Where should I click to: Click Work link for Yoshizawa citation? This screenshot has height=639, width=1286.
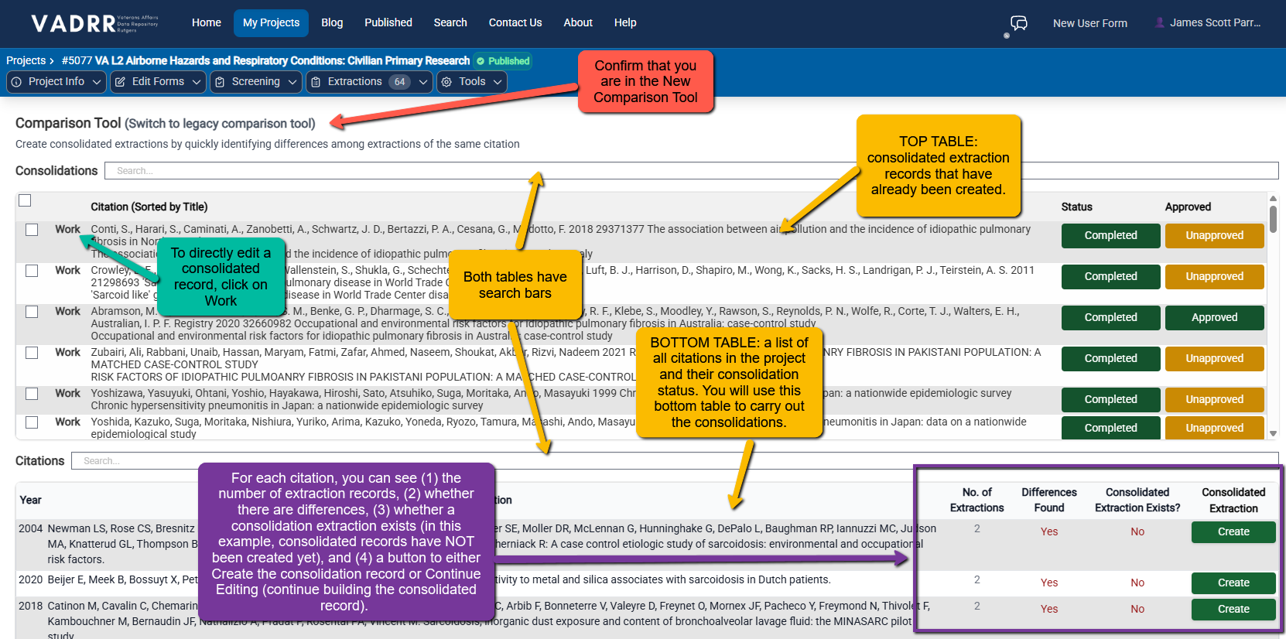click(x=67, y=393)
